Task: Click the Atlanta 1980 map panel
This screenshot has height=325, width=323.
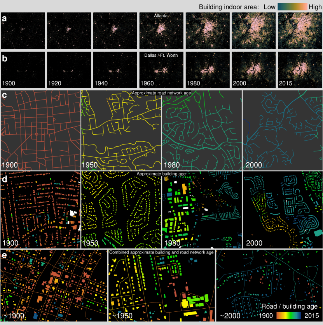Action: [x=208, y=31]
